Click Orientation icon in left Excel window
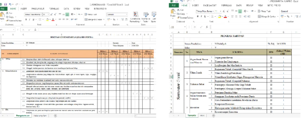This screenshot has width=302, height=118. coord(73,14)
